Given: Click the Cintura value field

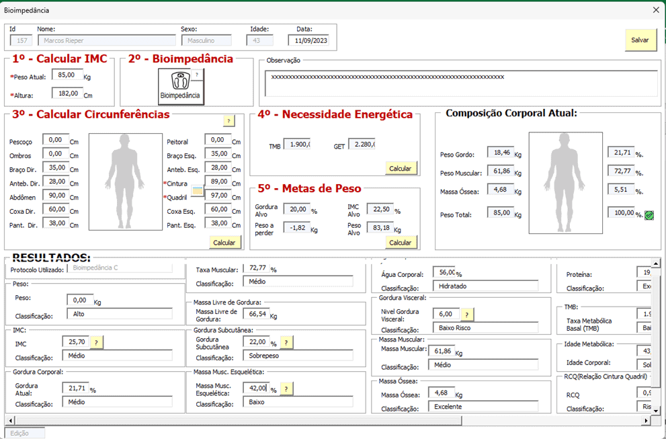Looking at the screenshot, I should coord(218,181).
